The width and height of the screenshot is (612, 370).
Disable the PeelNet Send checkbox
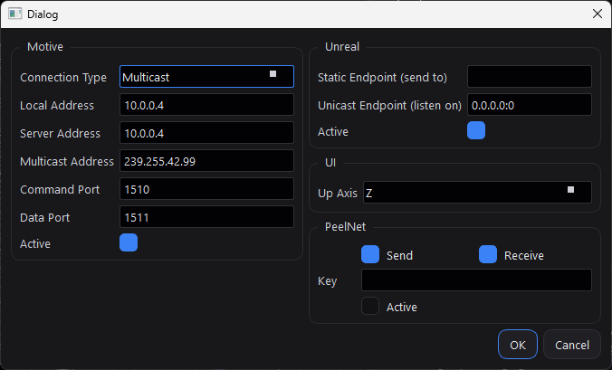click(370, 255)
